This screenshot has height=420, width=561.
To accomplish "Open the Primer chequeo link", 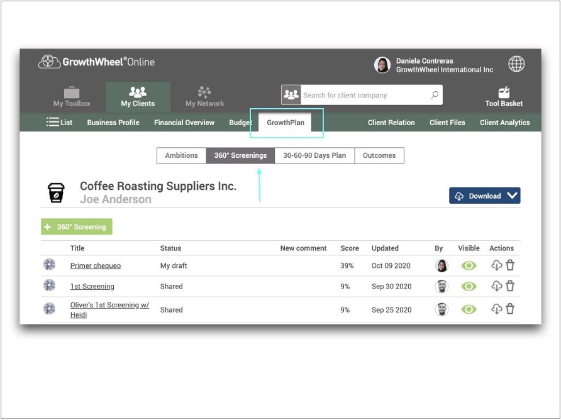I will click(x=96, y=265).
